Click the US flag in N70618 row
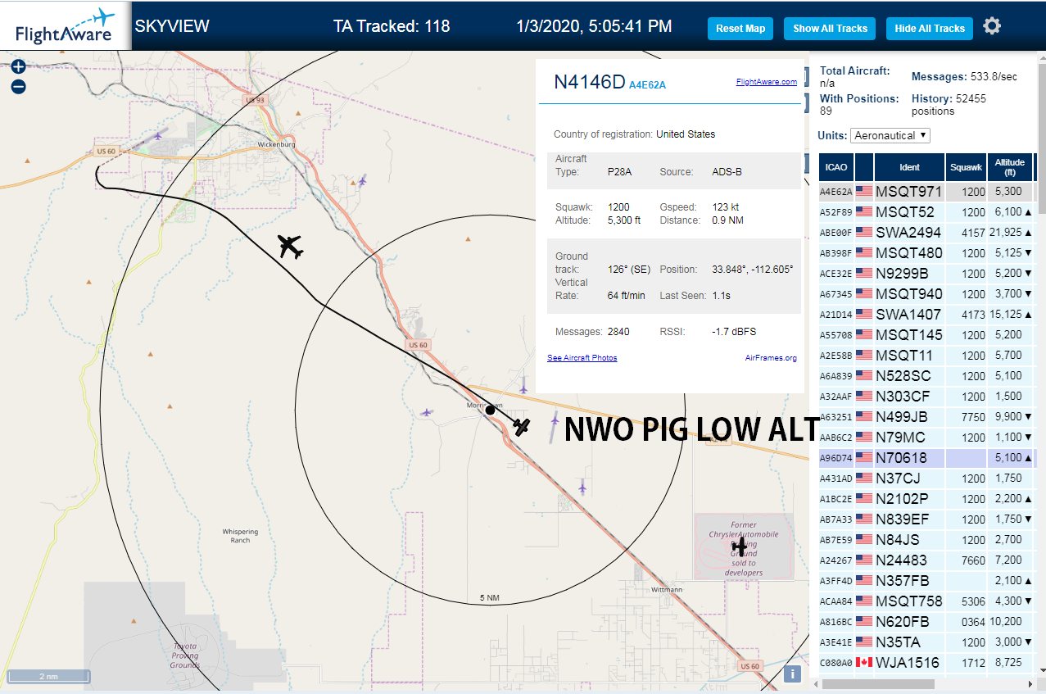Screen dimensions: 1046x694 (x=864, y=457)
